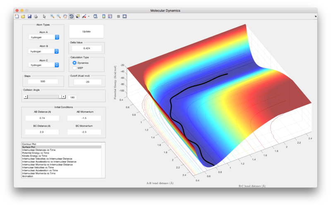
Task: Select the Brush data tool
Action: coord(84,16)
